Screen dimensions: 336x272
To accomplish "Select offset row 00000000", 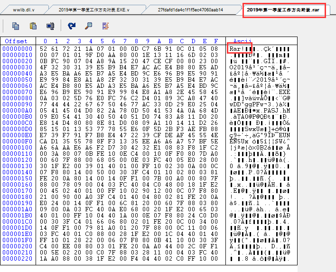I will tap(18, 48).
